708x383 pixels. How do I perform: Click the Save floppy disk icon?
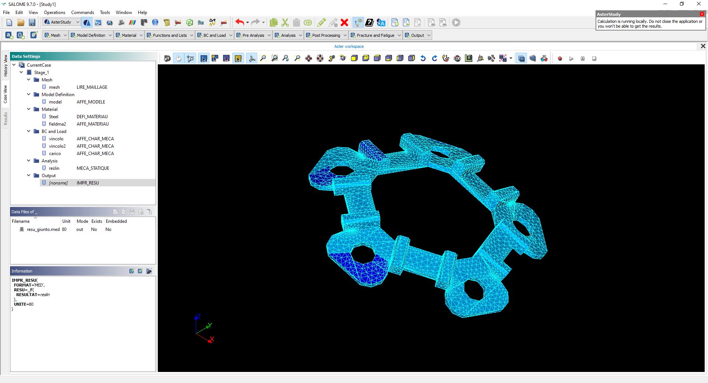coord(32,23)
